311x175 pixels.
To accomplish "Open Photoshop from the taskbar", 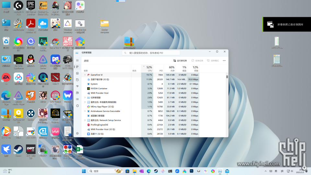I will pyautogui.click(x=191, y=171).
